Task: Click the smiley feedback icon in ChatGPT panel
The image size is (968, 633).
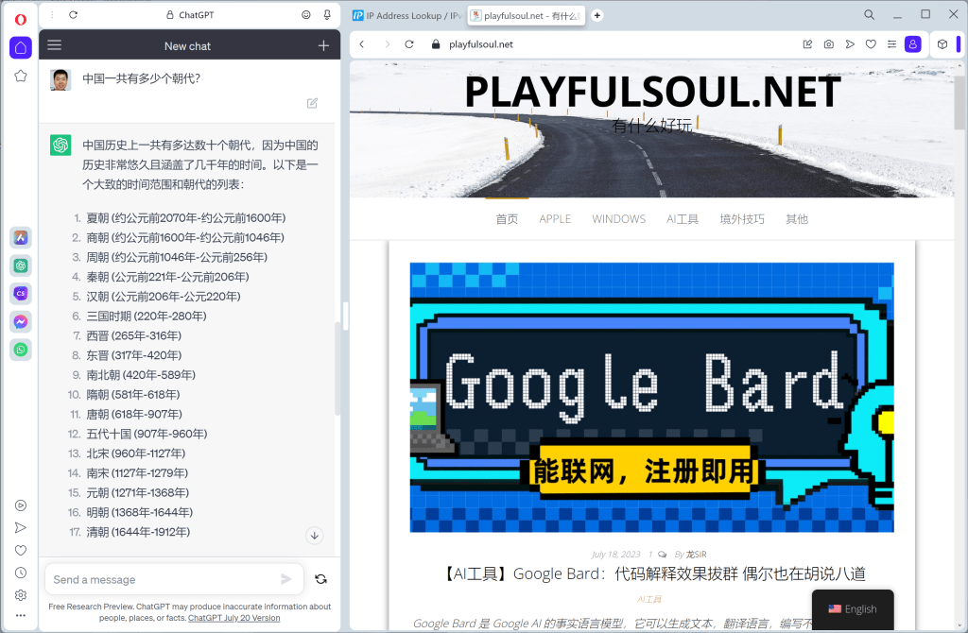Action: pyautogui.click(x=305, y=15)
